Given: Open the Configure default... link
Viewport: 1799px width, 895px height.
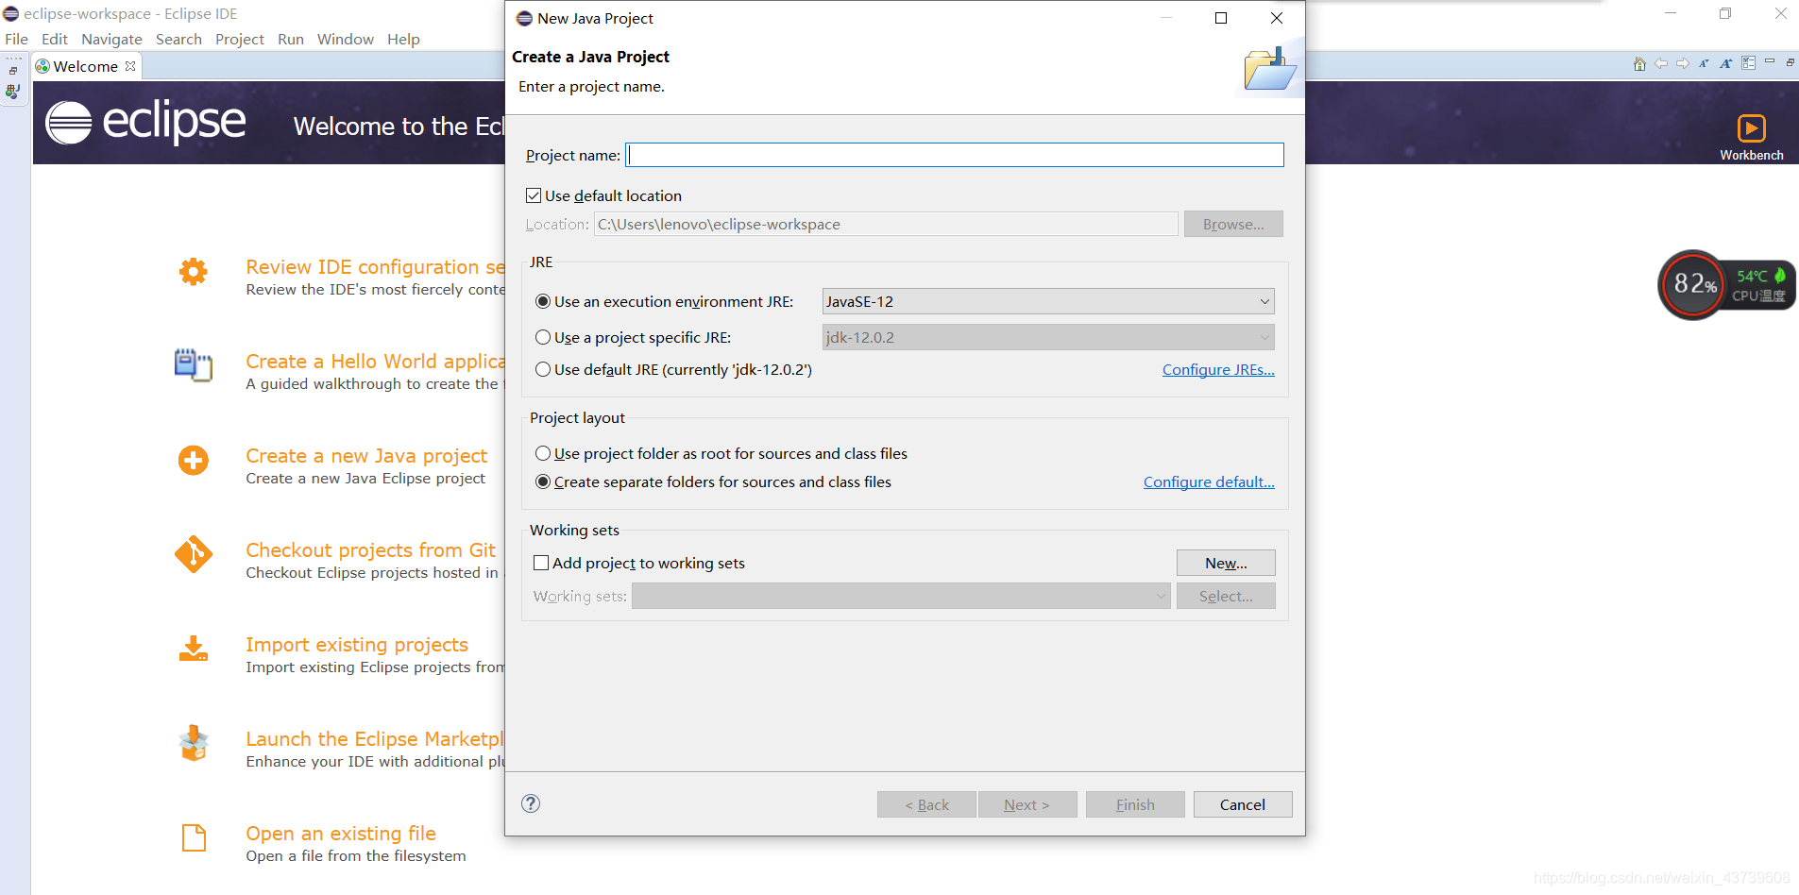Looking at the screenshot, I should (x=1209, y=481).
